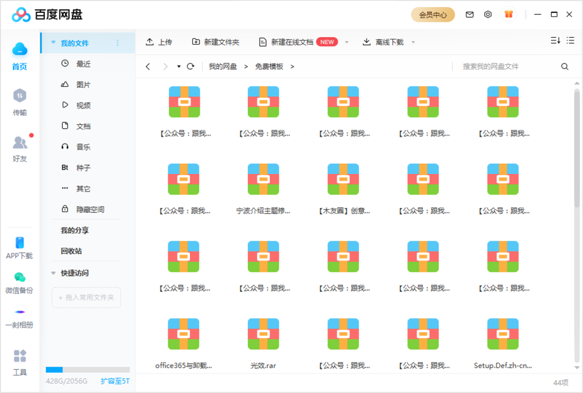Click 离线下载 offline download button

pyautogui.click(x=383, y=42)
